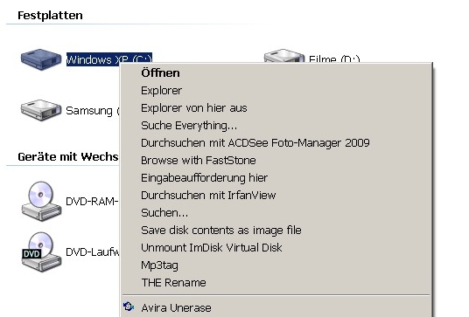This screenshot has height=317, width=469.
Task: Click the Filme (D:) drive label
Action: coord(334,59)
